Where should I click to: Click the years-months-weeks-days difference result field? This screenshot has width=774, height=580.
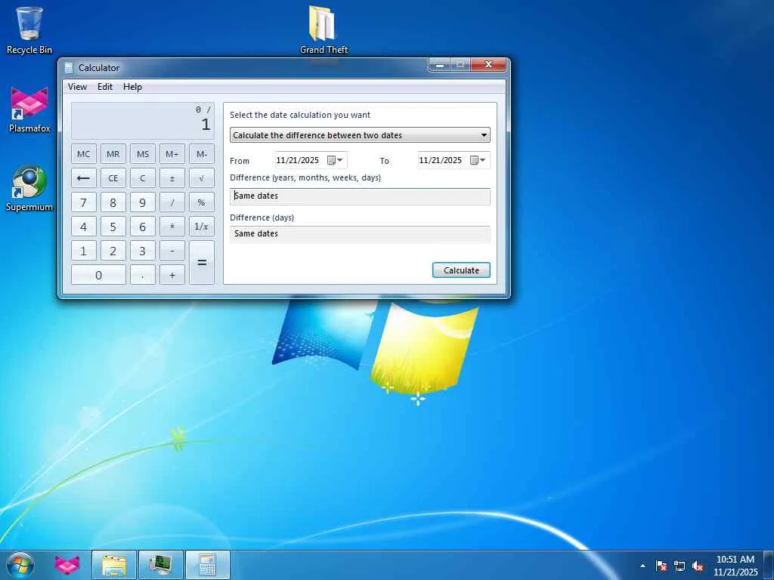point(360,196)
